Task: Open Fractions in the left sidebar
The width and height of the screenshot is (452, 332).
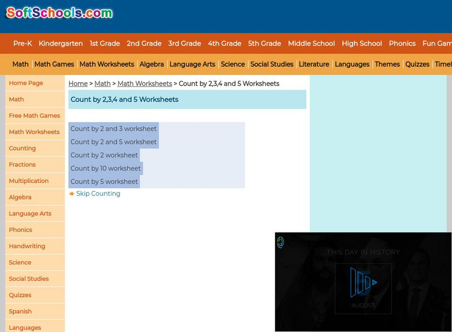Action: (35, 164)
